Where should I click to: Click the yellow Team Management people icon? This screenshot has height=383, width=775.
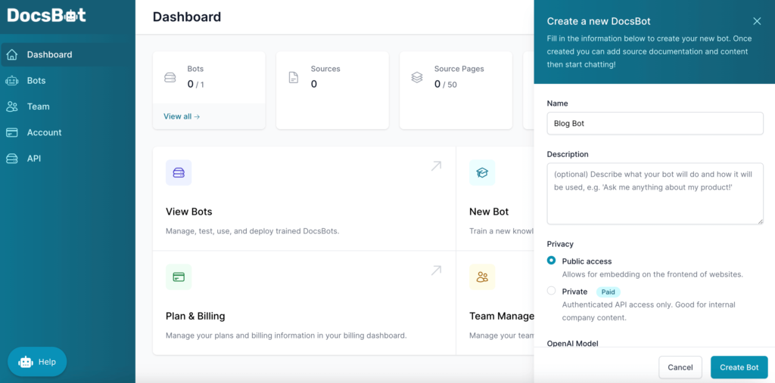point(482,277)
